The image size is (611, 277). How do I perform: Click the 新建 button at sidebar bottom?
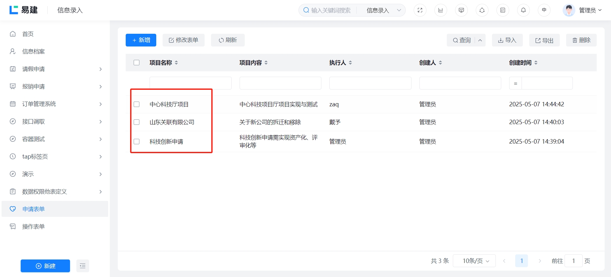click(45, 266)
